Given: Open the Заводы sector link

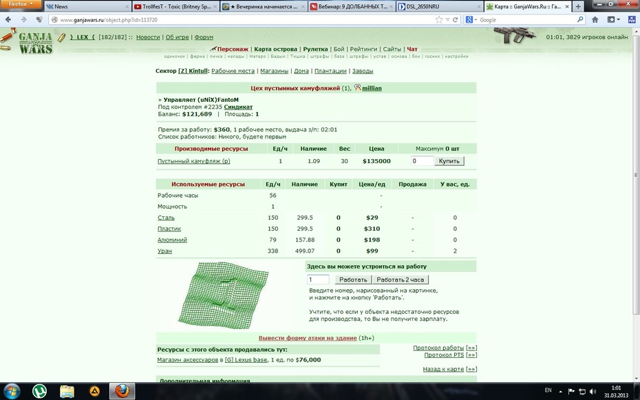Looking at the screenshot, I should (x=363, y=71).
